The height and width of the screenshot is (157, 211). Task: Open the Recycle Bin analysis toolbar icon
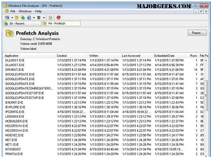pyautogui.click(x=39, y=18)
